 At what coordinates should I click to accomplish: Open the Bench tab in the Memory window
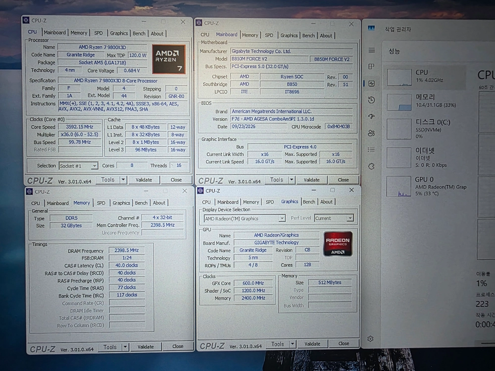point(141,203)
